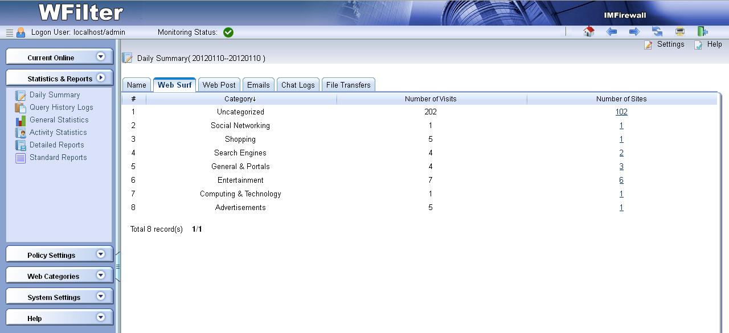
Task: Expand the System Settings panel
Action: pos(101,297)
